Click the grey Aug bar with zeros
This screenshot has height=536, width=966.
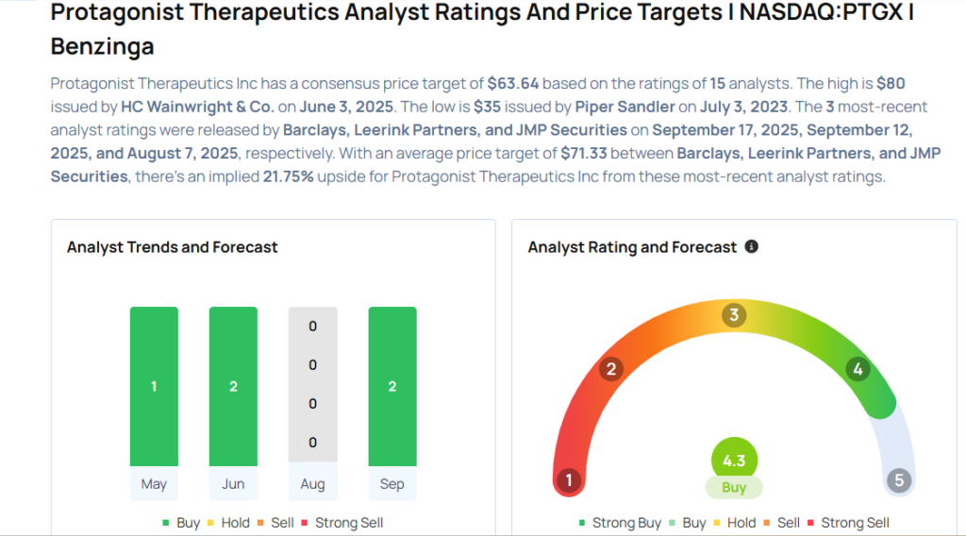[312, 386]
